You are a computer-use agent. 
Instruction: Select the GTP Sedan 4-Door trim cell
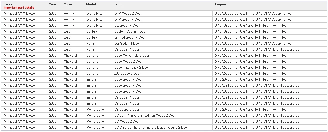click(x=128, y=20)
